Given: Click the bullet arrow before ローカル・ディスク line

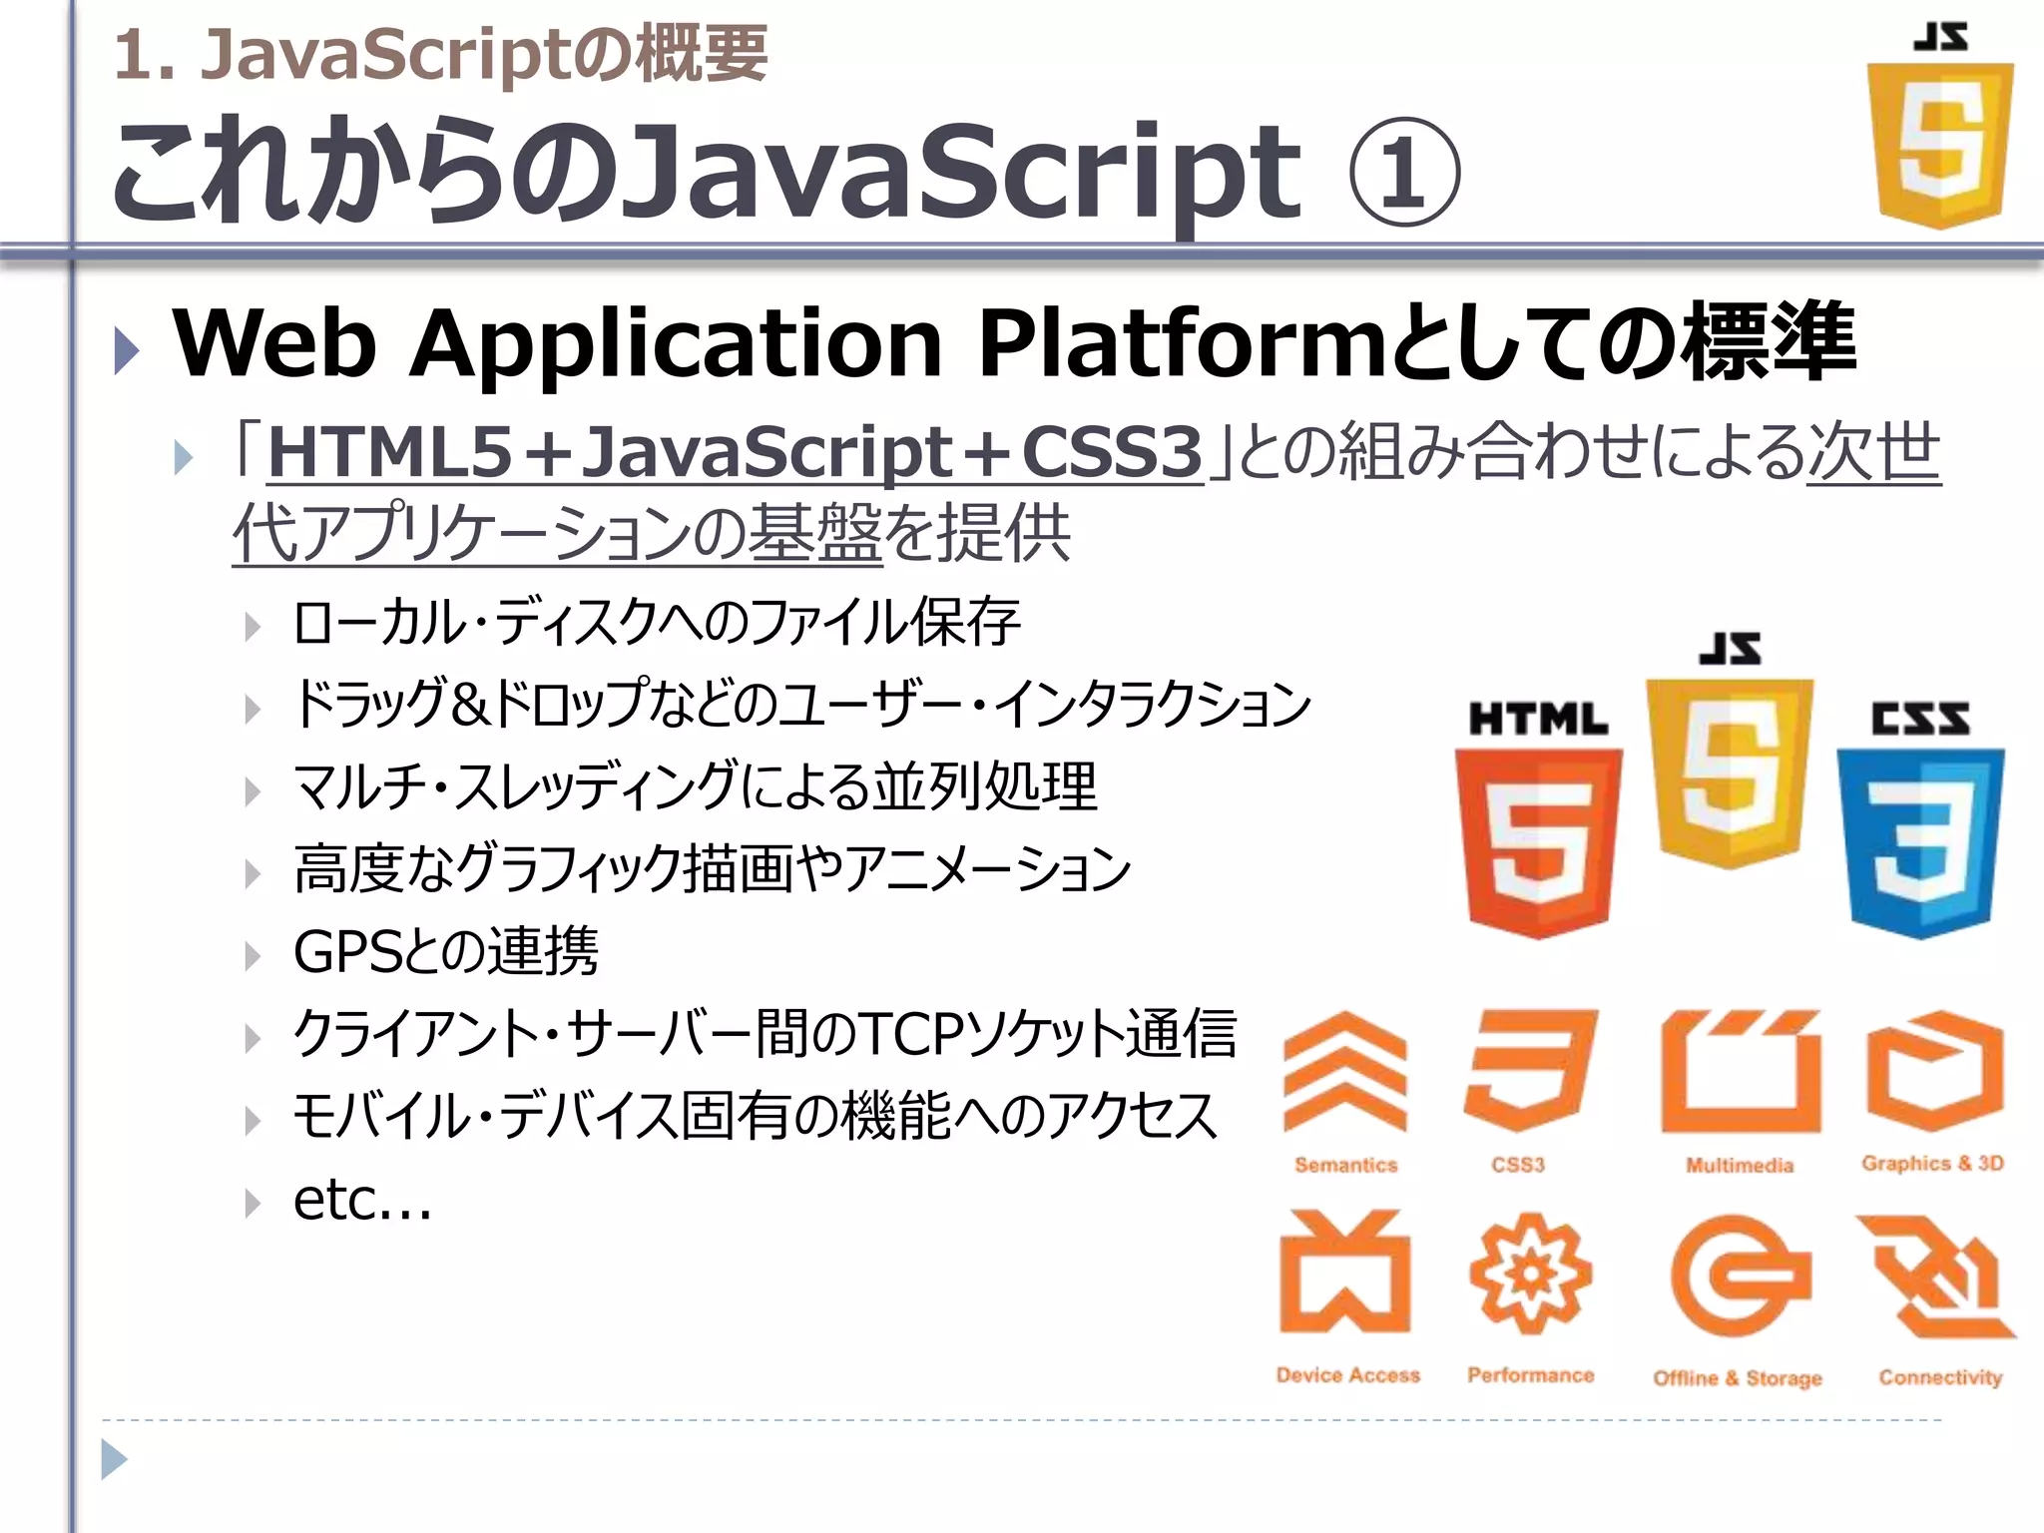Looking at the screenshot, I should pyautogui.click(x=254, y=628).
